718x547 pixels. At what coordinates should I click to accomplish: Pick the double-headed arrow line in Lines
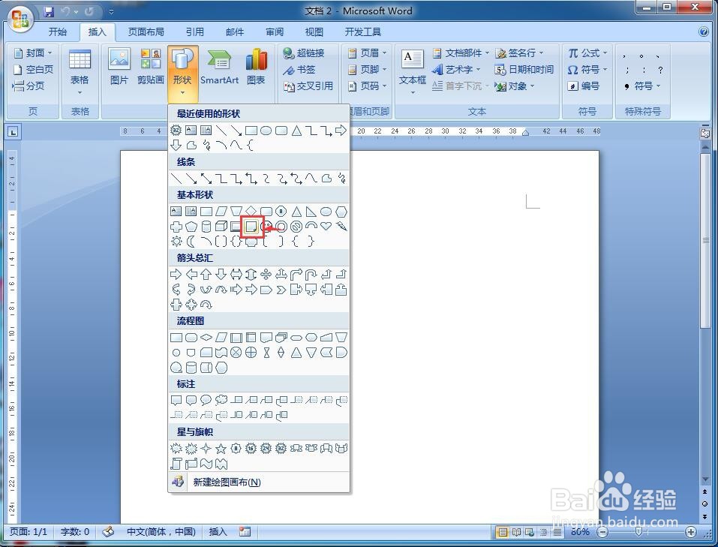[x=206, y=178]
